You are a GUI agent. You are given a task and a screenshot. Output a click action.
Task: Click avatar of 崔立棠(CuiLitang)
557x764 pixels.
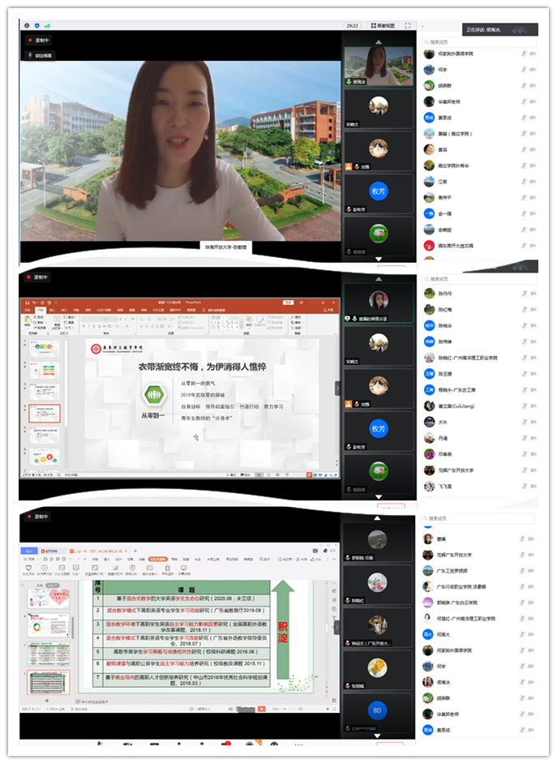pyautogui.click(x=429, y=406)
